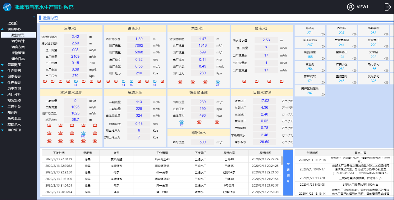
Task: Expand the 生产监测 menu arrow
Action: (2, 71)
